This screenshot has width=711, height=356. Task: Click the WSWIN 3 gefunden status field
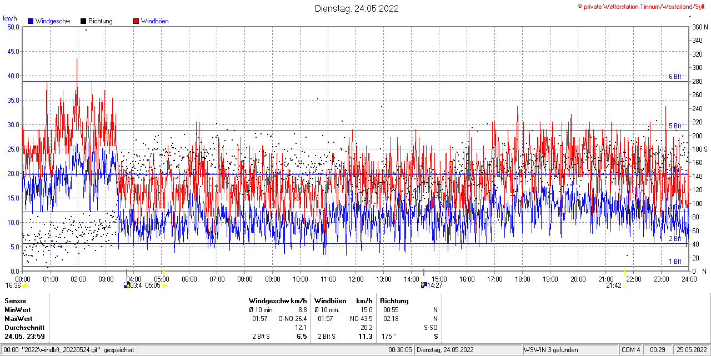coord(570,350)
